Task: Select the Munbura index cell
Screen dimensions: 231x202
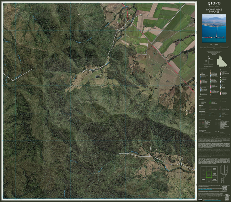Action: point(214,169)
